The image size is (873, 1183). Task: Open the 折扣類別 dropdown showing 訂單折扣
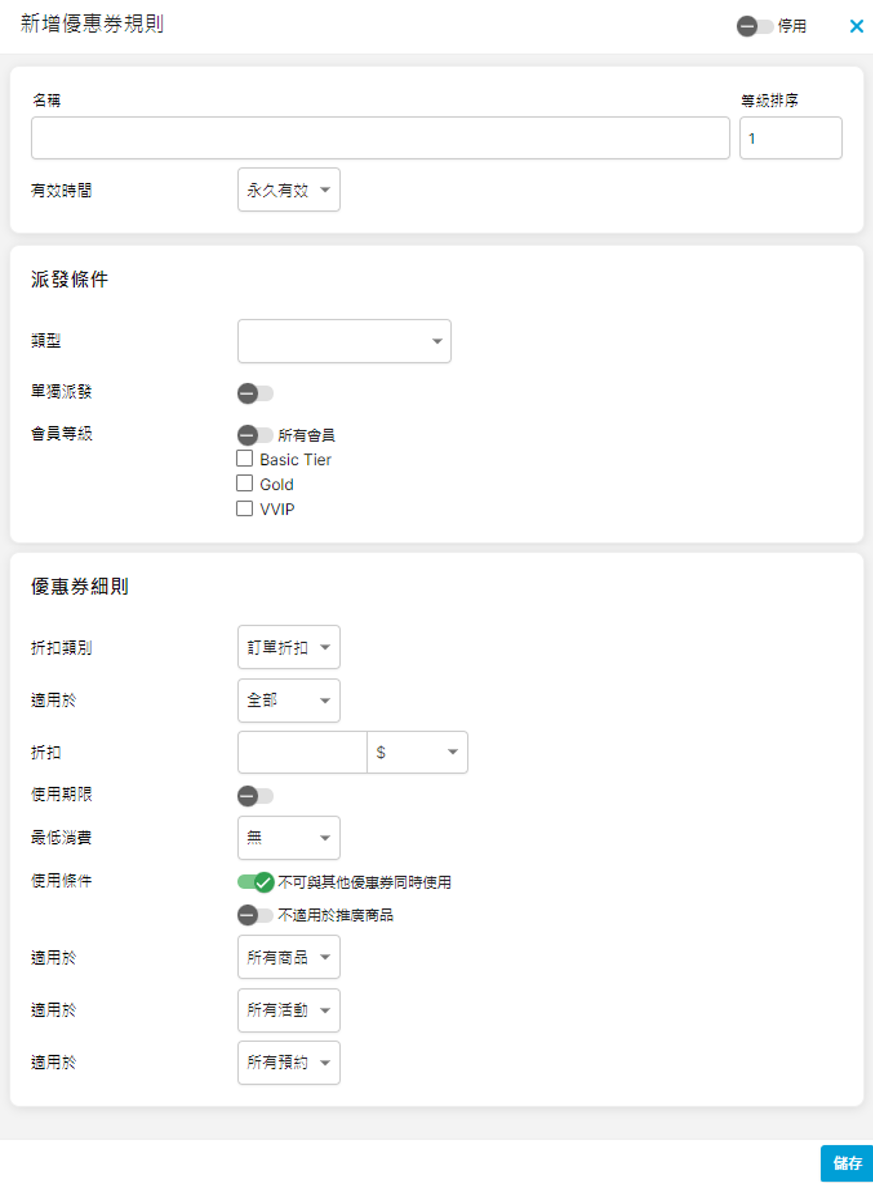click(x=289, y=647)
